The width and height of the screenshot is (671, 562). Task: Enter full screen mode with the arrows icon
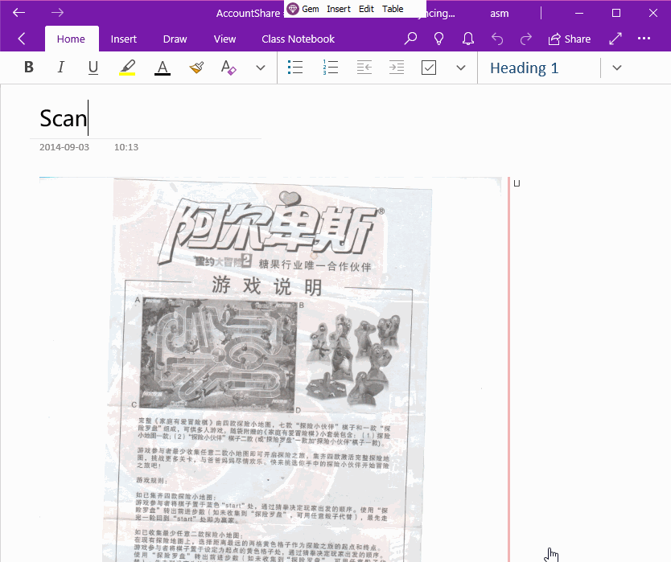tap(615, 39)
